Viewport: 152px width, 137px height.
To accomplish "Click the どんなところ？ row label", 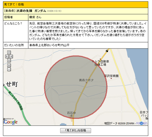I will point(13,24).
